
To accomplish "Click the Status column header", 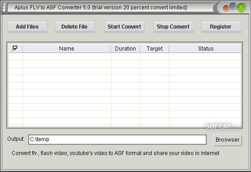I will 205,48.
